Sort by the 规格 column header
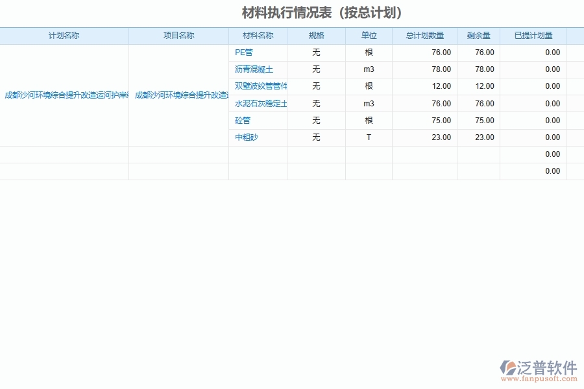The width and height of the screenshot is (584, 389). [315, 36]
